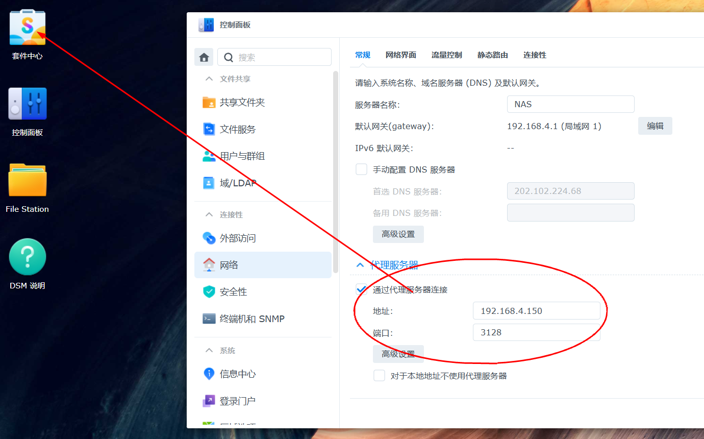Click the proxy 地址 input field

pos(537,311)
